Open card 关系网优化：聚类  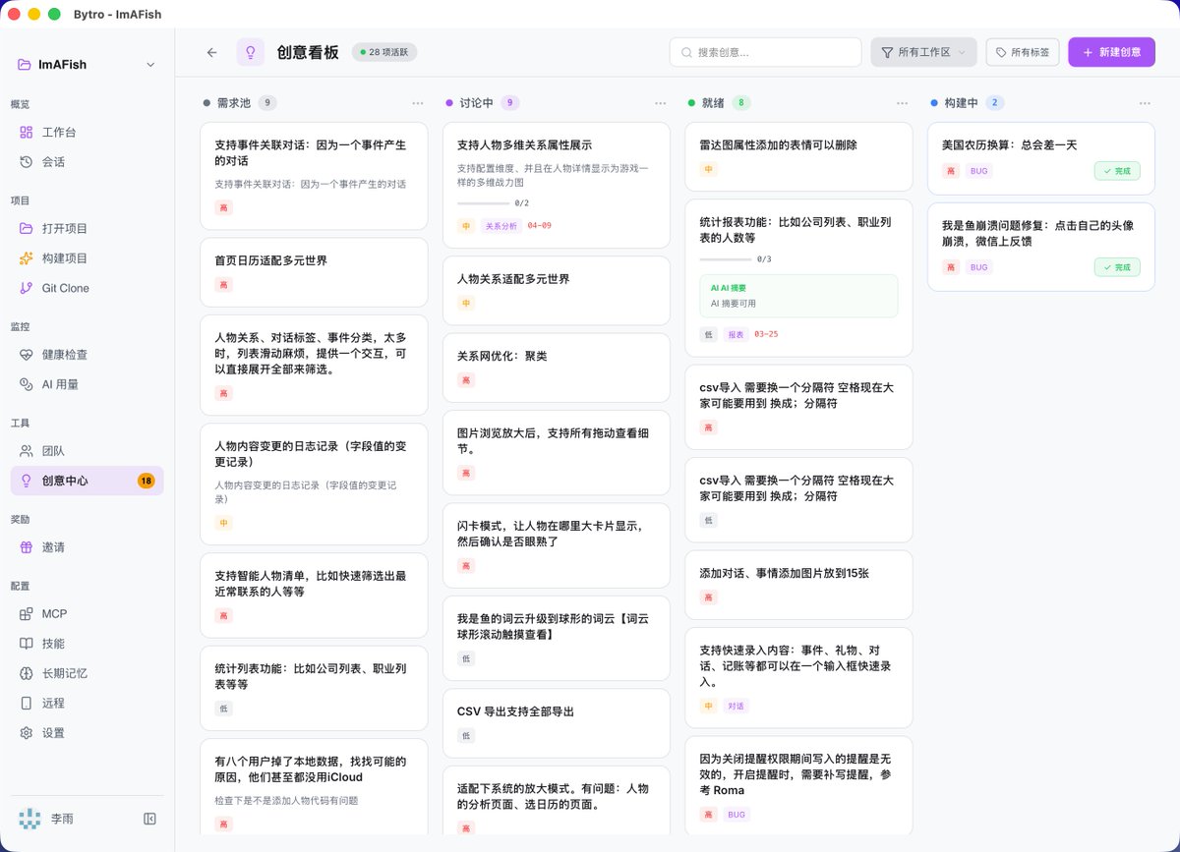tap(557, 367)
